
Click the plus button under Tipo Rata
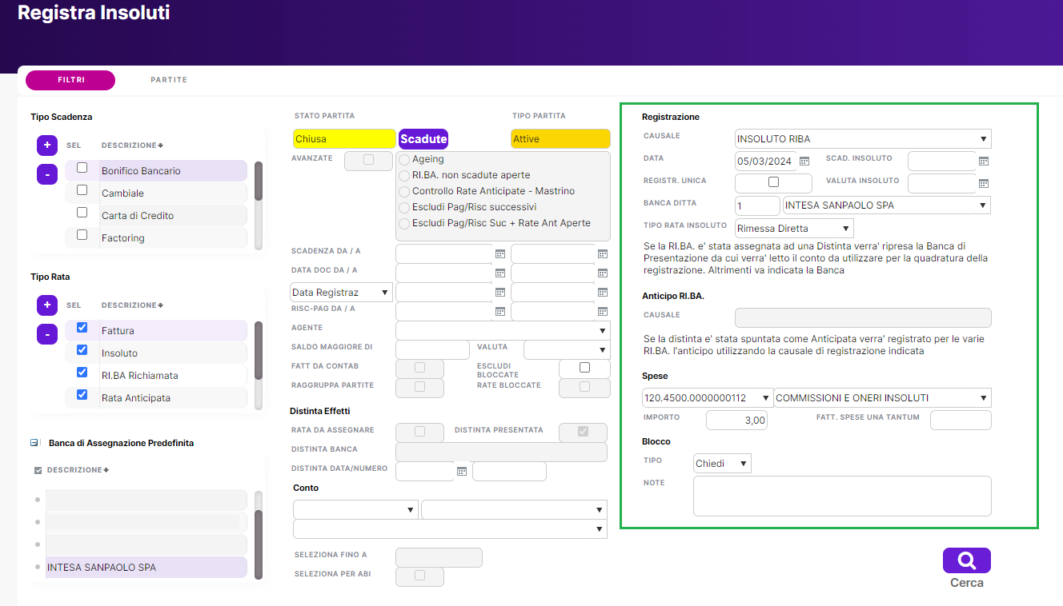point(47,305)
